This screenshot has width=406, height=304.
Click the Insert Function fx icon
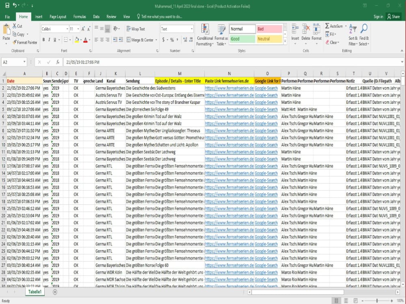click(x=58, y=62)
